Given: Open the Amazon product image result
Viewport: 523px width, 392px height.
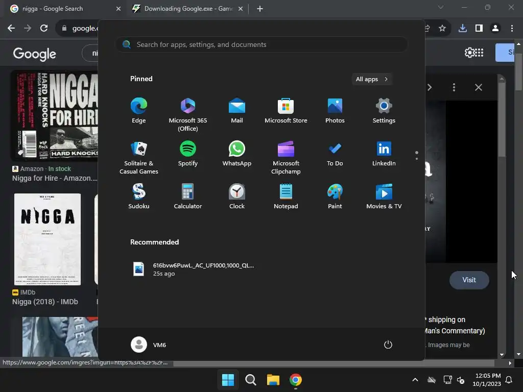Looking at the screenshot, I should [x=55, y=116].
